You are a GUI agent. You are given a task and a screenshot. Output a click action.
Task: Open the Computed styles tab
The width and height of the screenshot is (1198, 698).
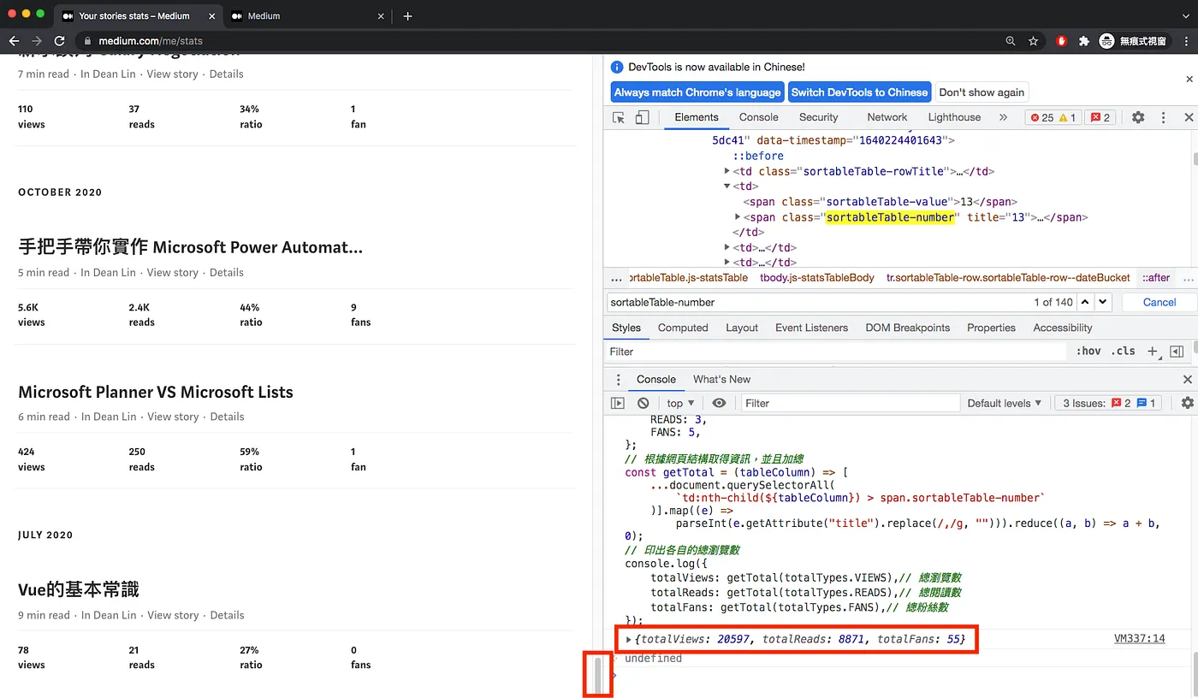[683, 328]
